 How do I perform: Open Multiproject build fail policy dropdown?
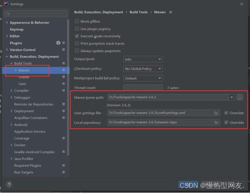143,78
